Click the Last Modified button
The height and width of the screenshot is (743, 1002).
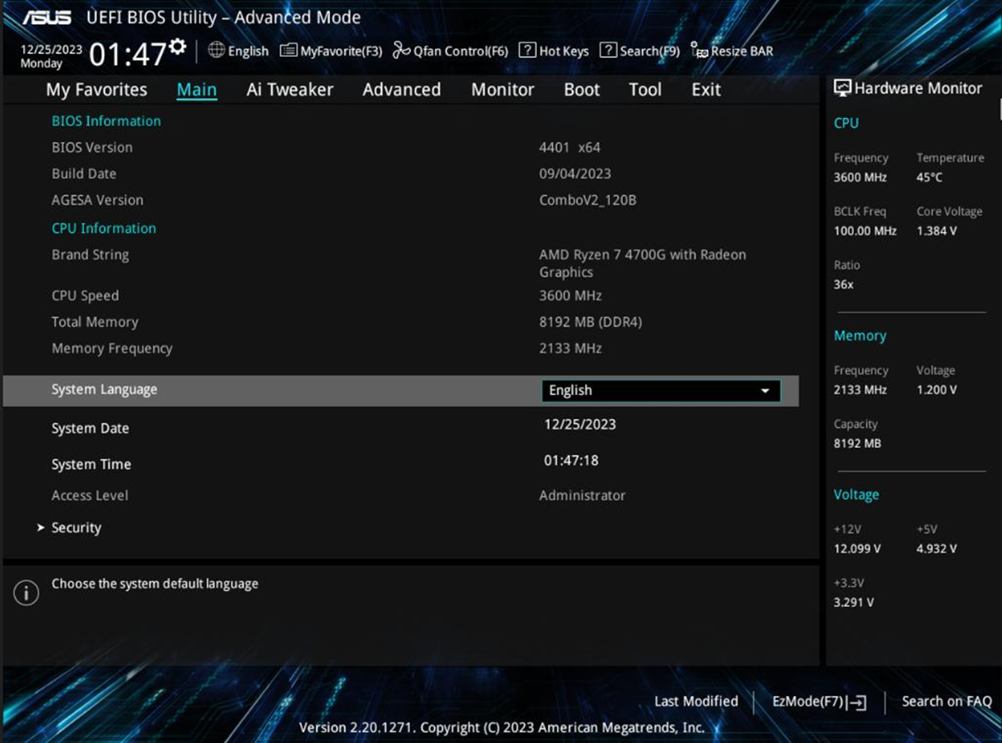pos(695,701)
